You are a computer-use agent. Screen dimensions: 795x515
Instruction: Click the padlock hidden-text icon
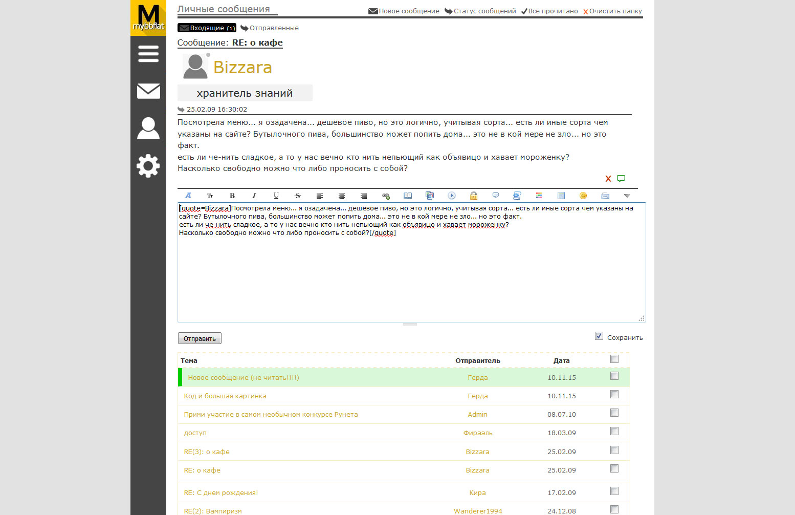474,196
